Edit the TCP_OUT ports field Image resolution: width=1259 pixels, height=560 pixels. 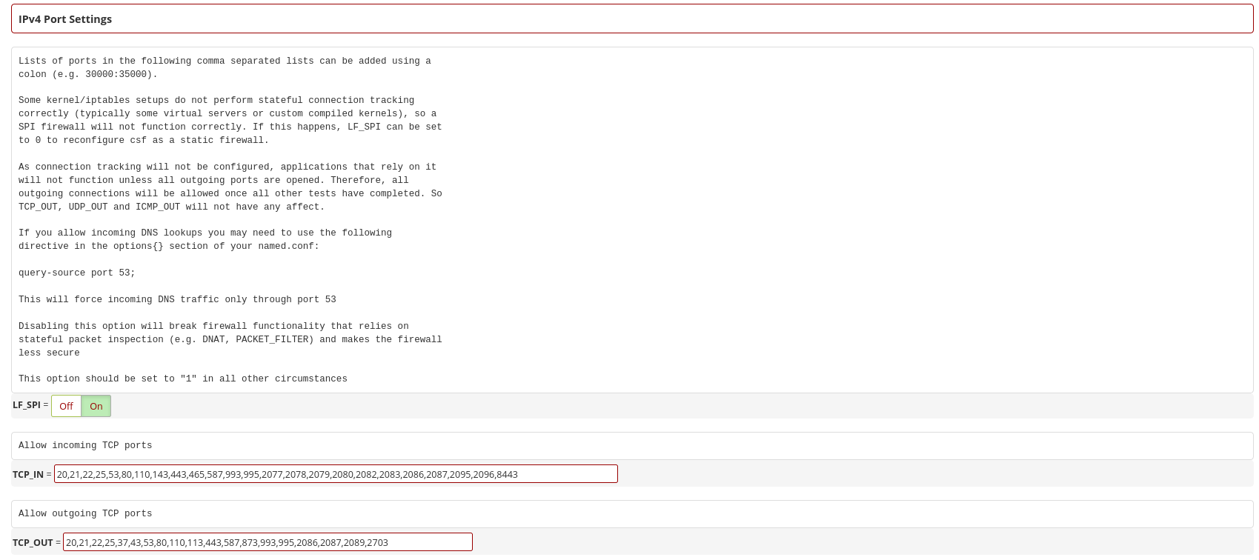coord(268,542)
